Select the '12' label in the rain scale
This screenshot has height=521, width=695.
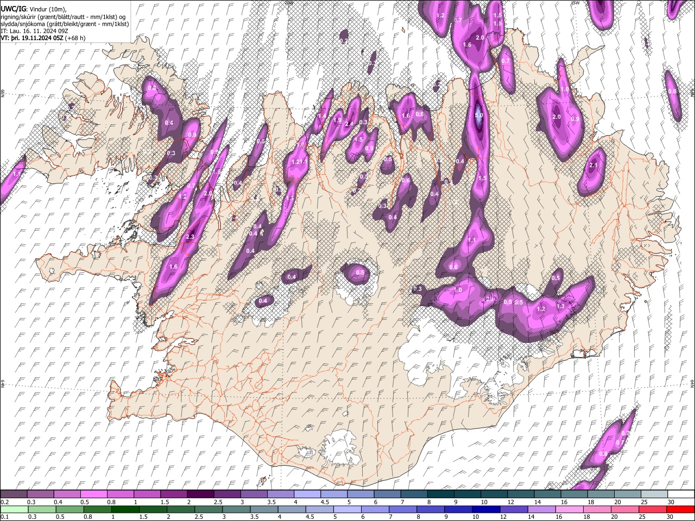[504, 517]
